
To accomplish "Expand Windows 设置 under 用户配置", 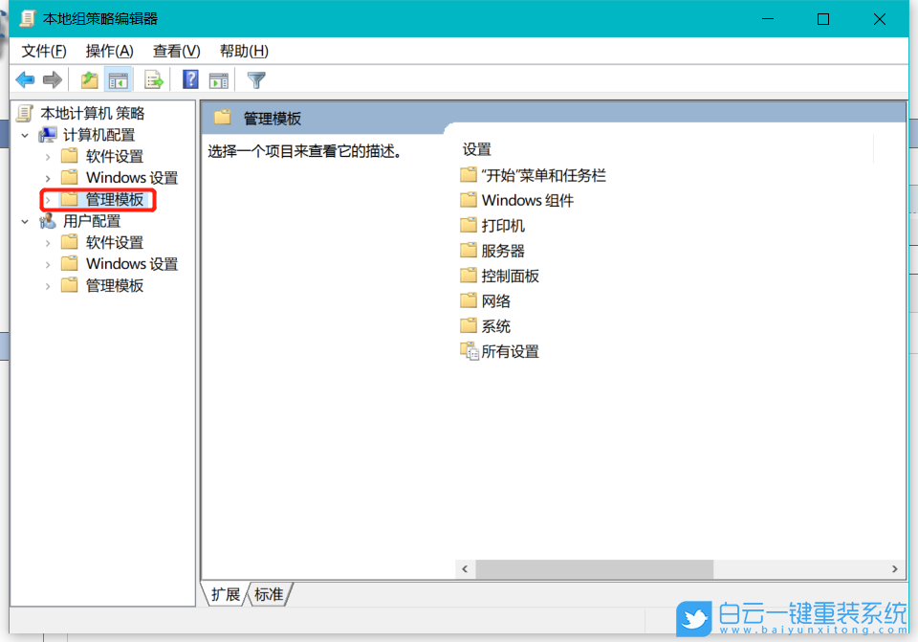I will click(47, 263).
